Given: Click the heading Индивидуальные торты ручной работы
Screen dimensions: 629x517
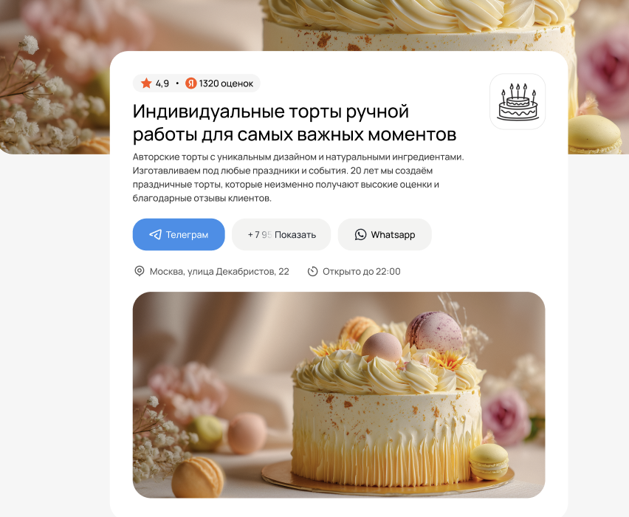Looking at the screenshot, I should point(295,123).
